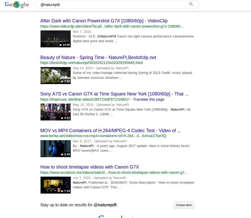The image size is (251, 218).
Task: Click the Create alert button
Action: tap(184, 205)
